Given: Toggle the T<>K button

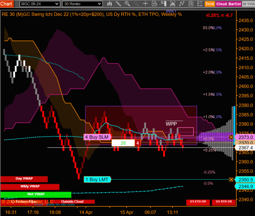Looking at the screenshot, I should pyautogui.click(x=210, y=4).
